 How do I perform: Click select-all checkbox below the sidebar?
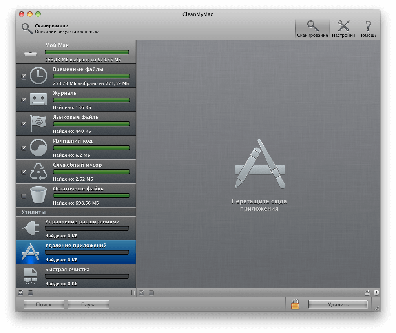click(21, 292)
